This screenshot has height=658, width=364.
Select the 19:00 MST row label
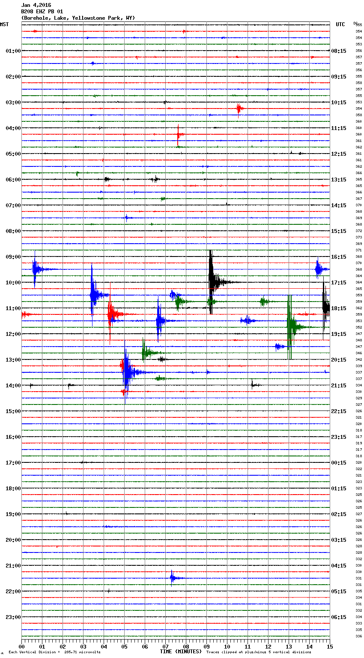pyautogui.click(x=13, y=514)
